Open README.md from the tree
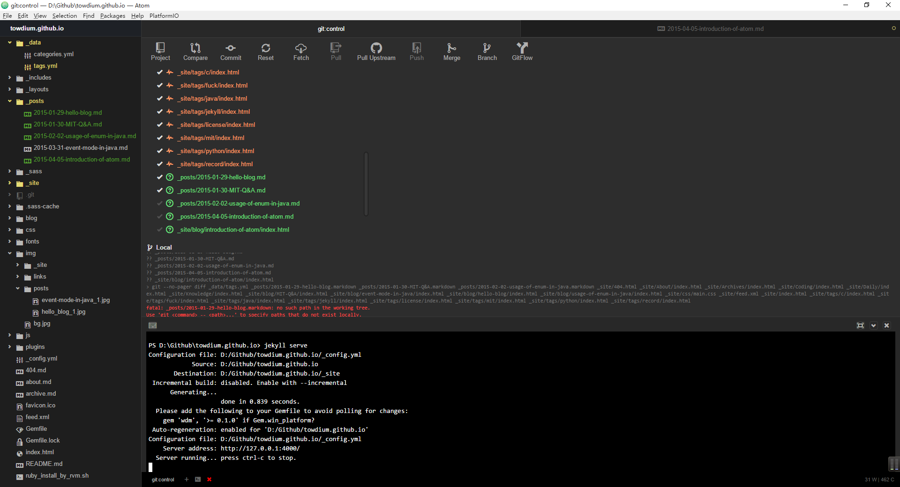Image resolution: width=900 pixels, height=487 pixels. tap(44, 464)
